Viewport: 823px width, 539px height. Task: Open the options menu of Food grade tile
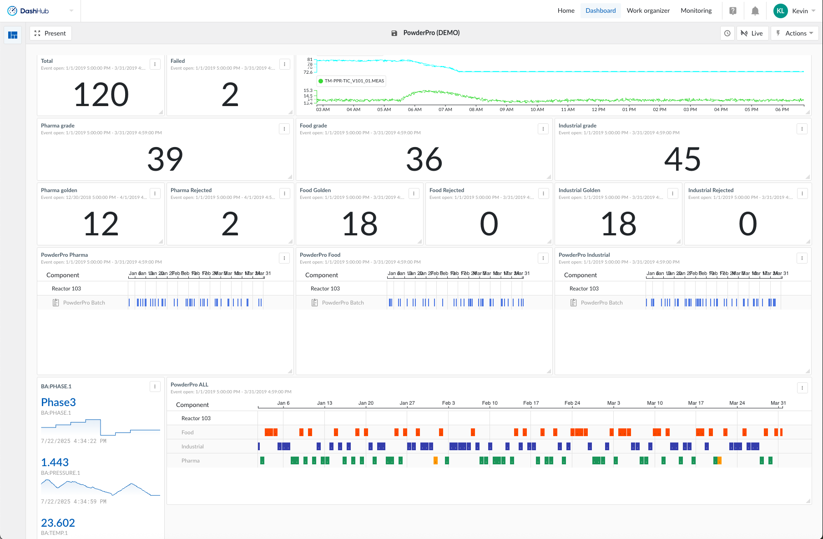pos(543,129)
